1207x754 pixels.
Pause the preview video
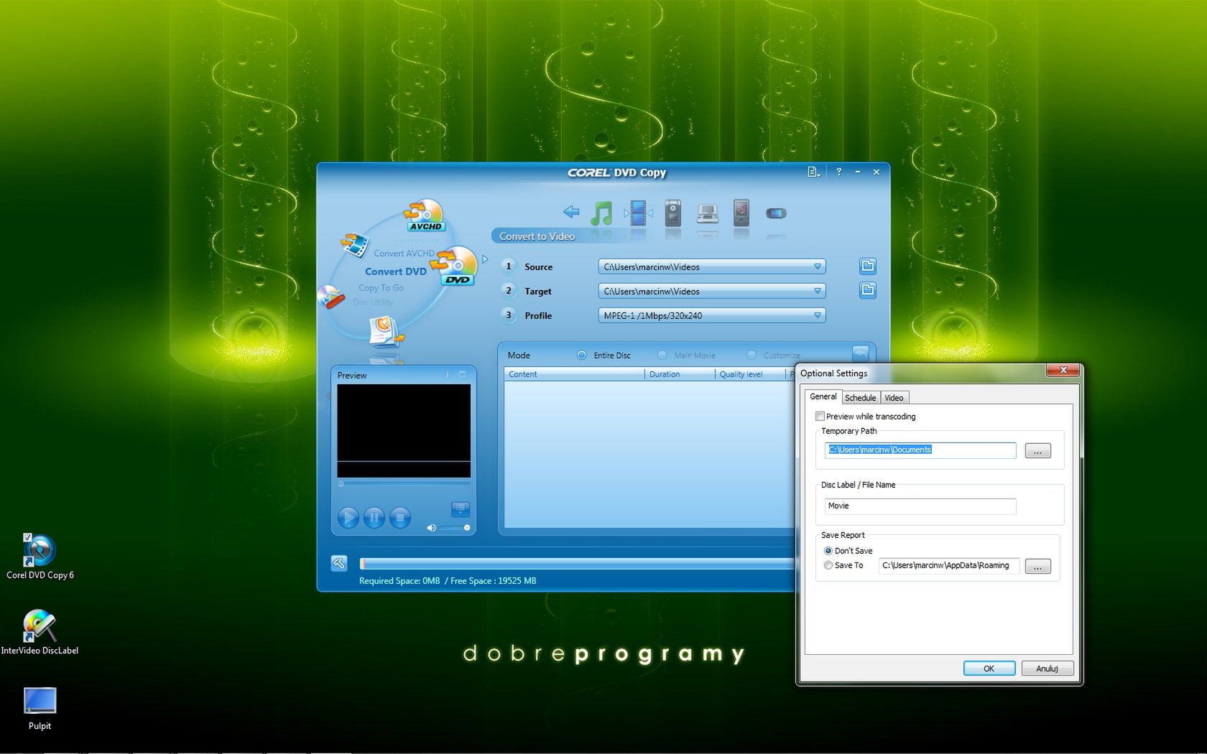[374, 517]
